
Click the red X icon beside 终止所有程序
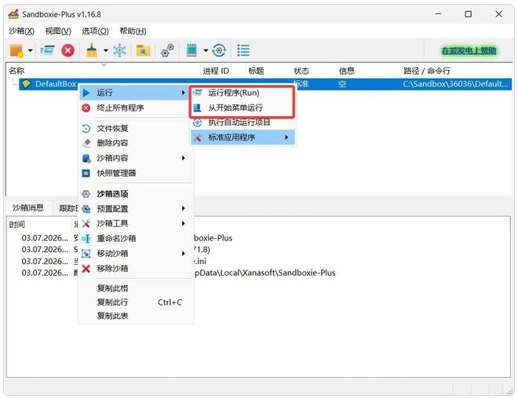86,108
